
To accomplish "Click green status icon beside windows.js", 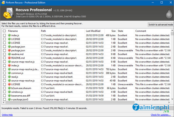I will pos(9,92).
